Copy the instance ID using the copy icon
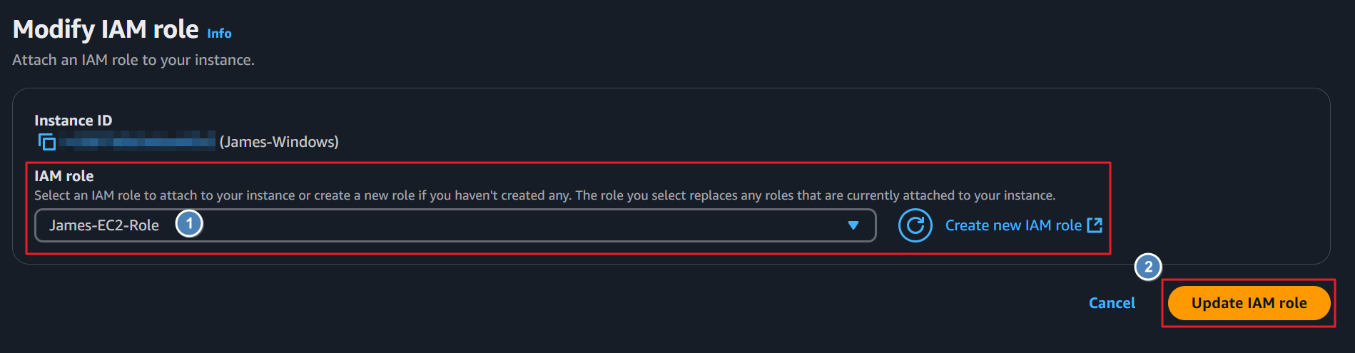The height and width of the screenshot is (353, 1355). coord(47,142)
